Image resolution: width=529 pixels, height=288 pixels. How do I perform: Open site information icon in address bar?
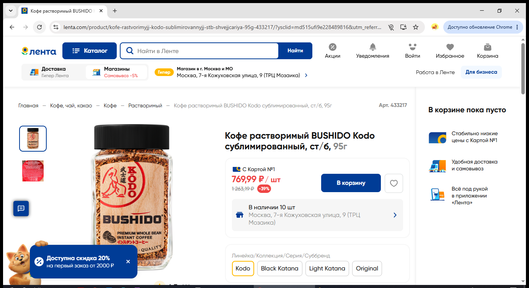point(56,27)
